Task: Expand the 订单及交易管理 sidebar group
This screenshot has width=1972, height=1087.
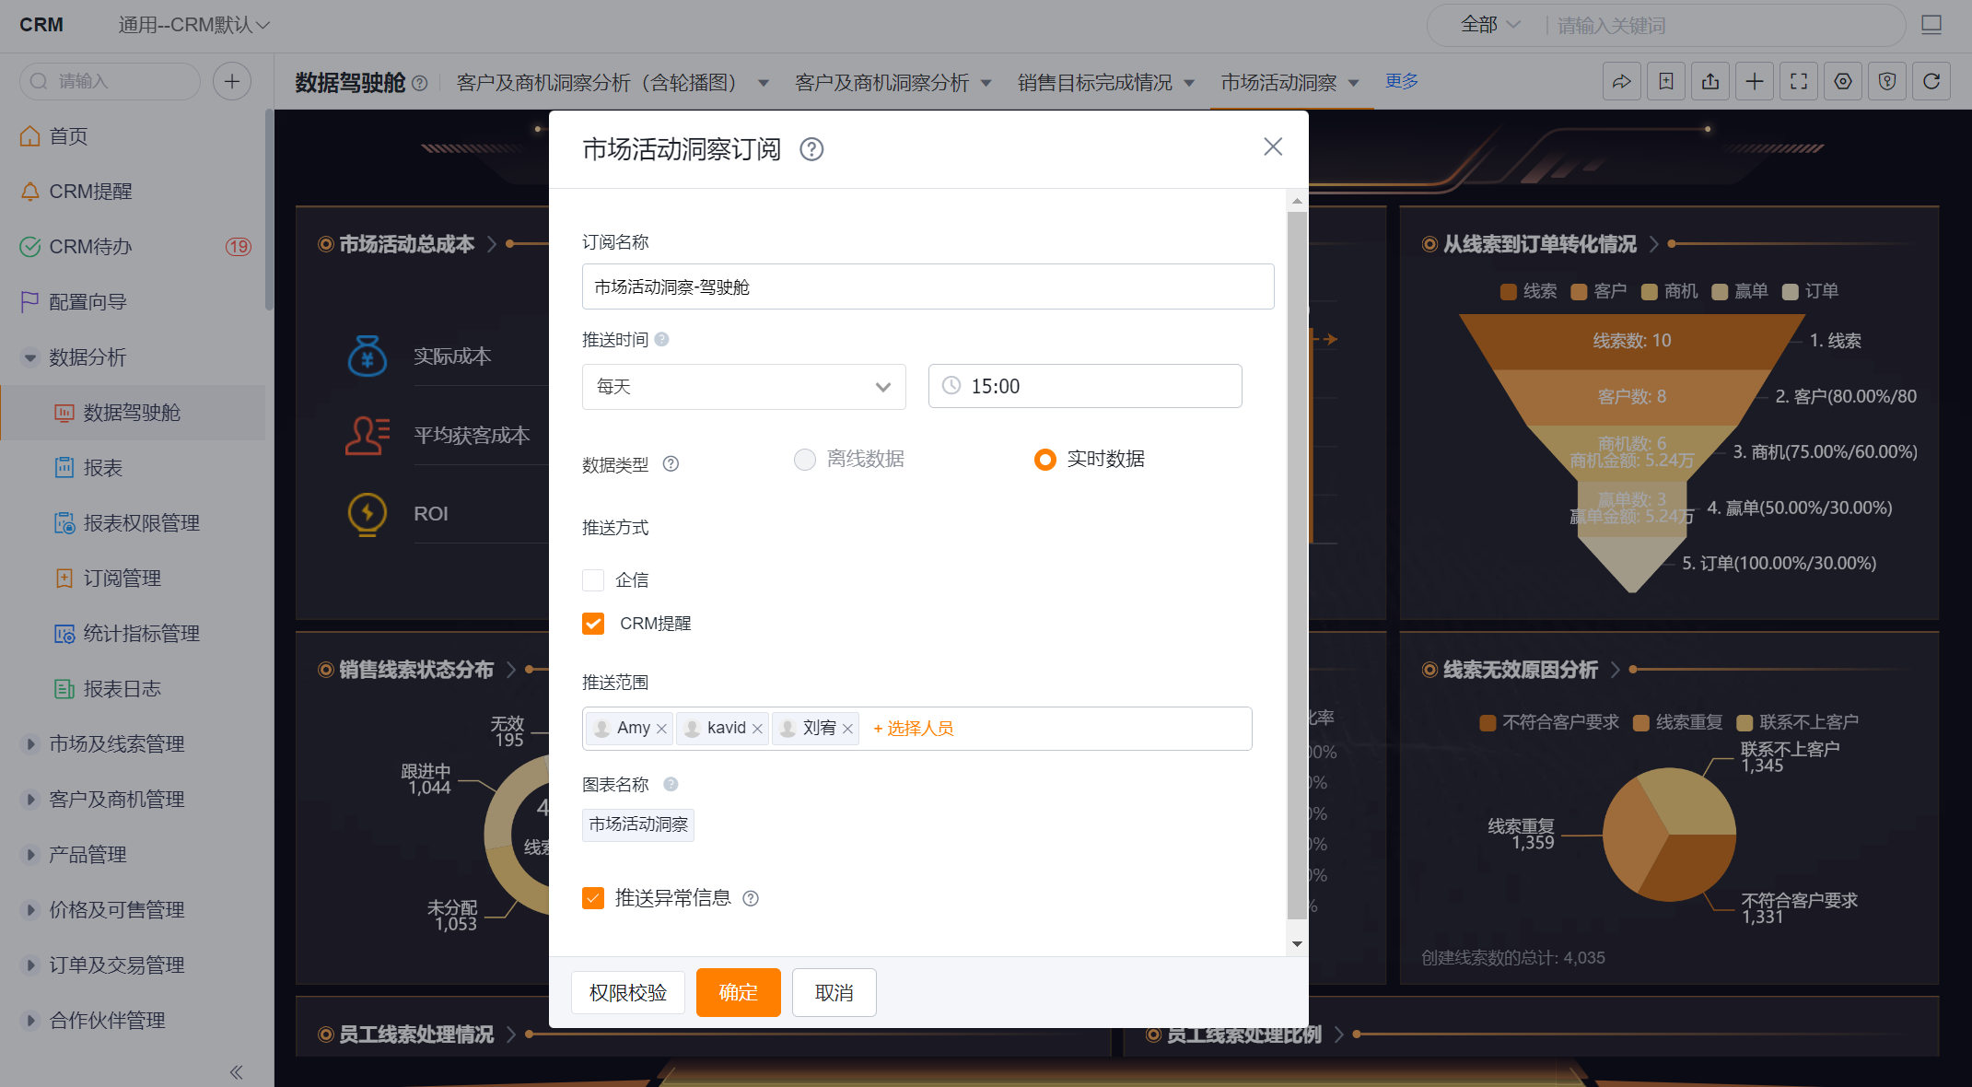Action: tap(30, 965)
